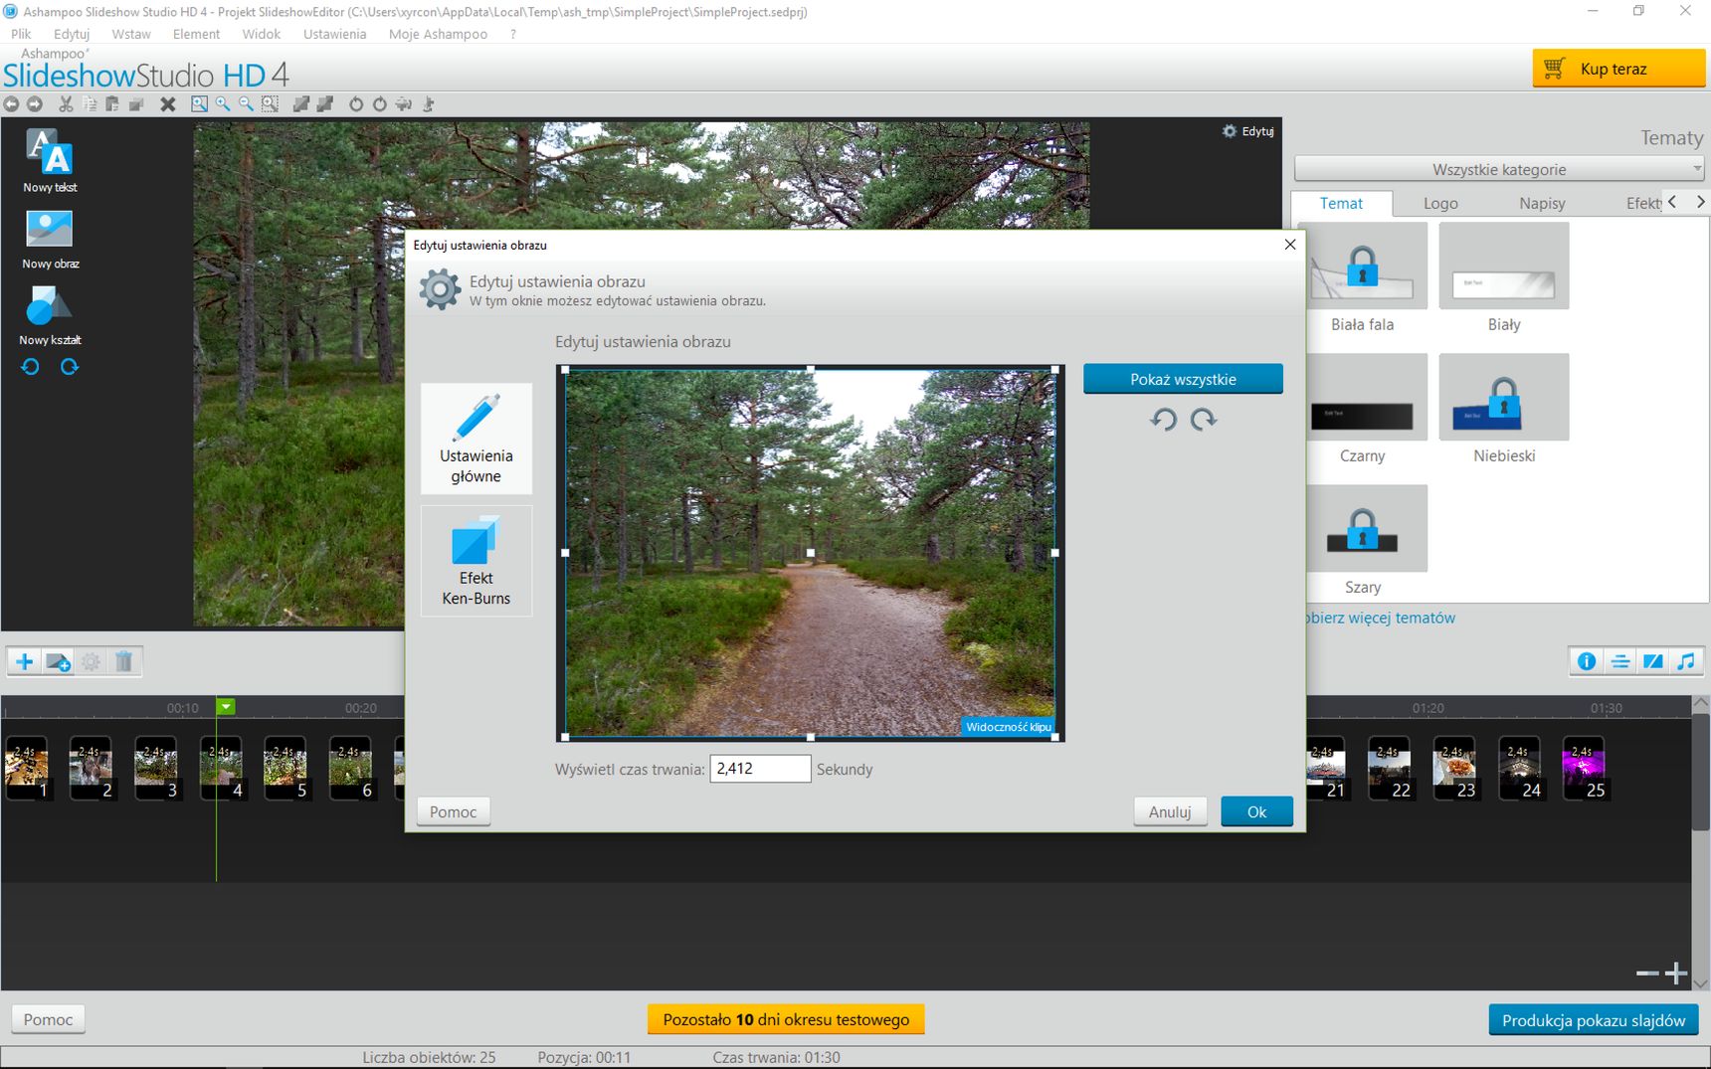Select Ustawienia główne in the dialog

476,439
